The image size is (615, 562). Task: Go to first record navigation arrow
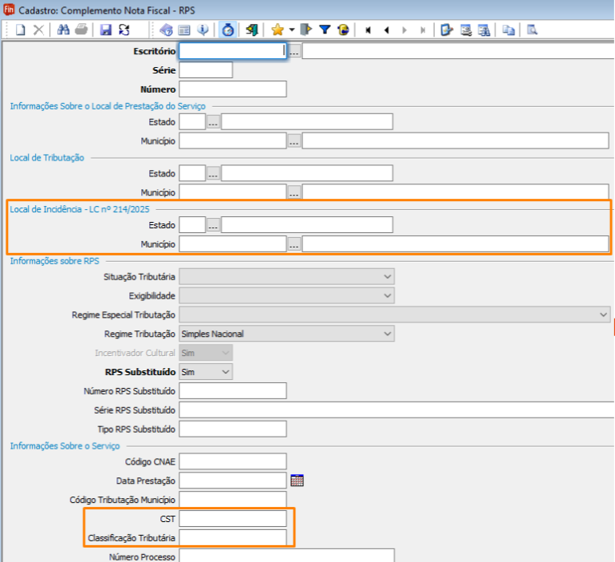368,30
